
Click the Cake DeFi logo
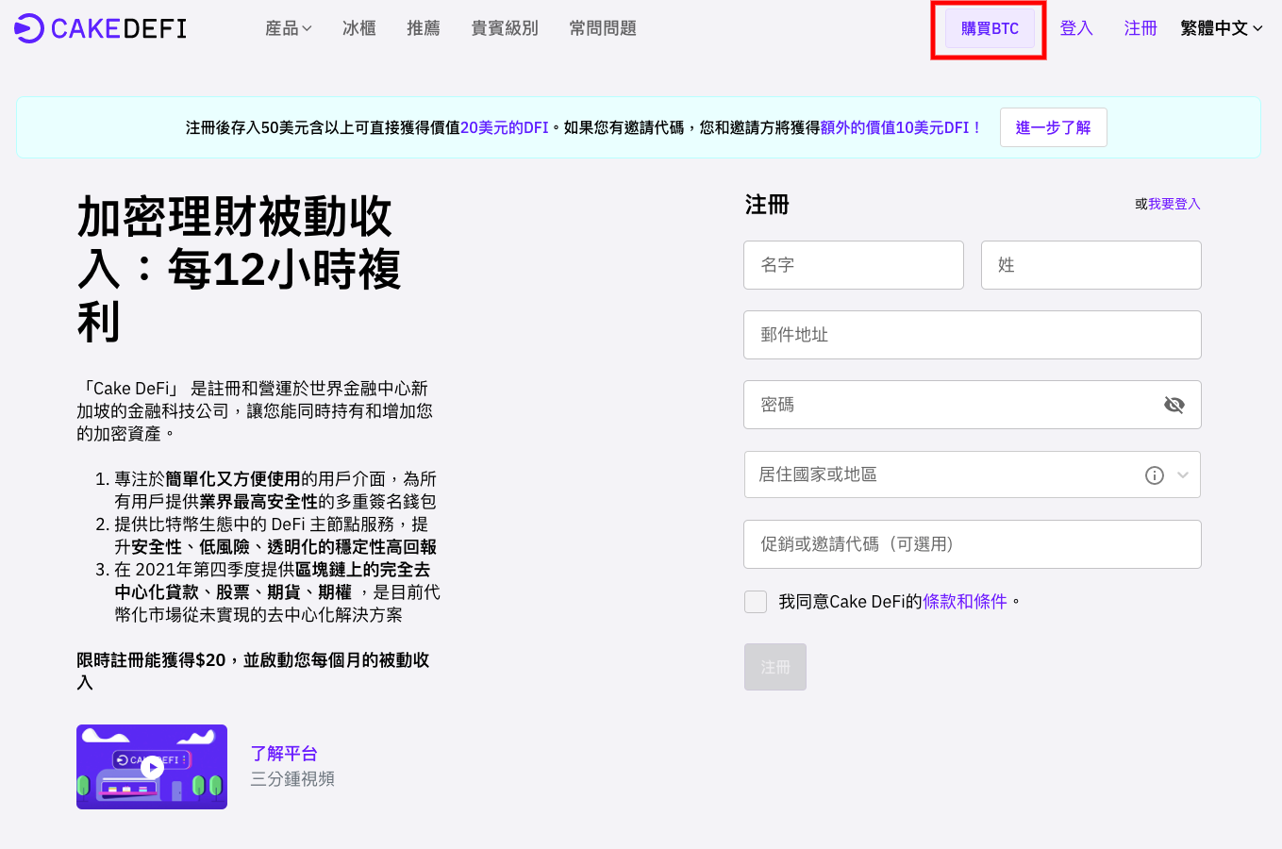[100, 28]
